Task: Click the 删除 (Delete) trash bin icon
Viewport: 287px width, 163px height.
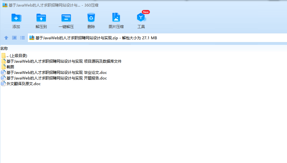Action: click(x=91, y=17)
